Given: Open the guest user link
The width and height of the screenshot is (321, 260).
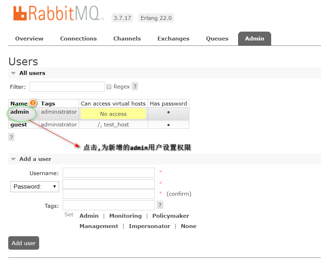Looking at the screenshot, I should 19,124.
